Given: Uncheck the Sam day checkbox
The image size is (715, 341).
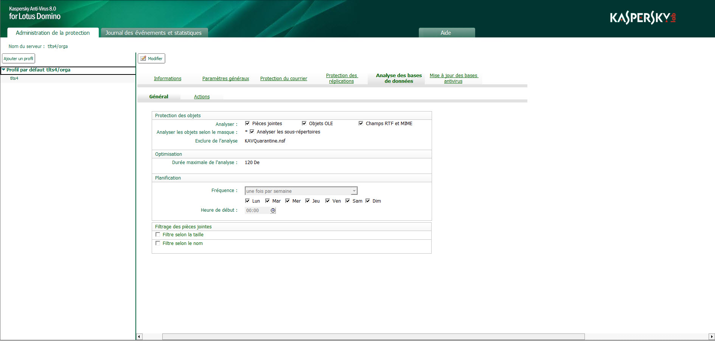Looking at the screenshot, I should coord(348,201).
